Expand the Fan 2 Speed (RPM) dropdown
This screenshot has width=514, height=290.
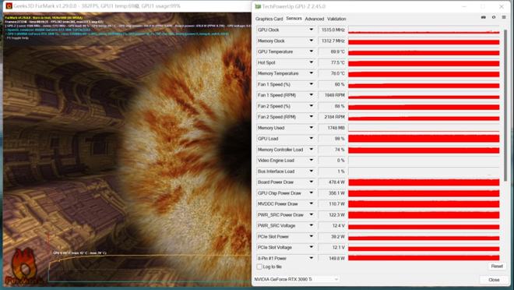point(311,117)
